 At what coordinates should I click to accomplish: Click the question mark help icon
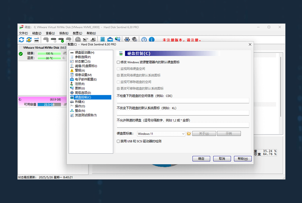coord(144,39)
